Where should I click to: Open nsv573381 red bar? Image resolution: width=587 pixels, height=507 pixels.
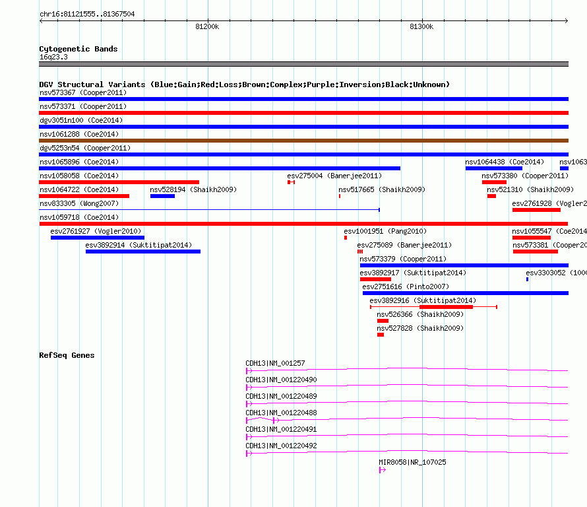(x=536, y=252)
